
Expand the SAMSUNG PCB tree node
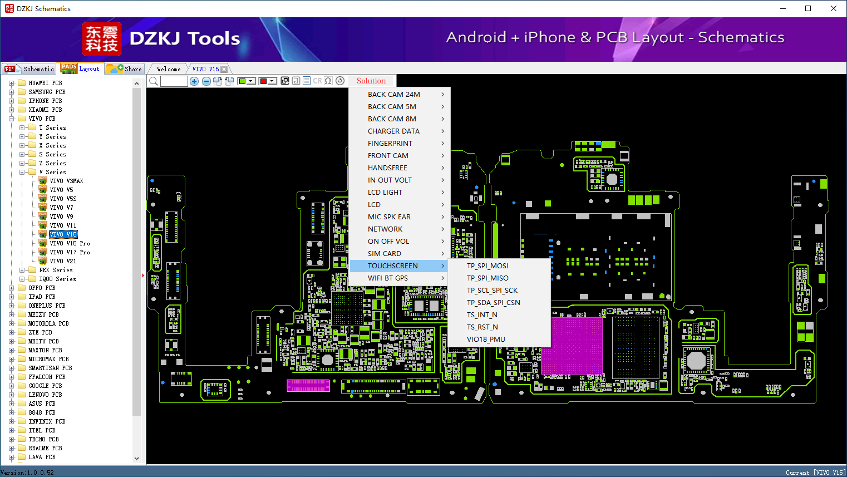[x=11, y=92]
